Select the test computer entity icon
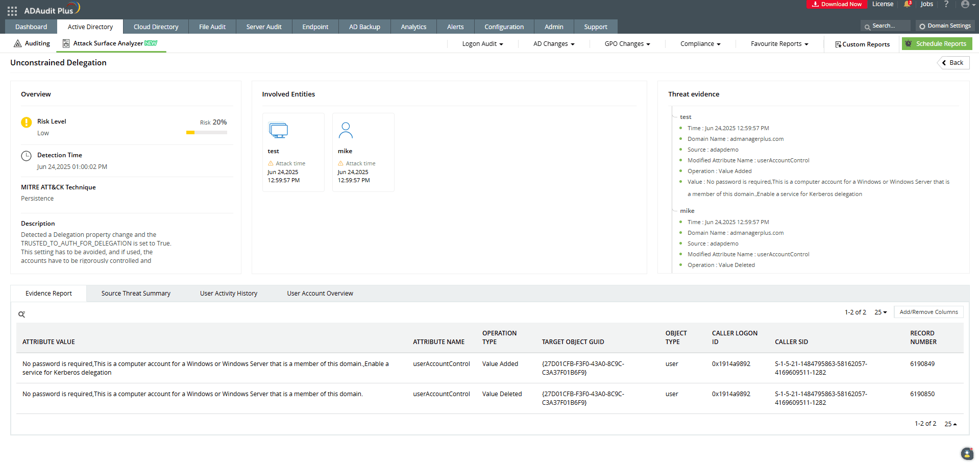979x463 pixels. coord(278,131)
